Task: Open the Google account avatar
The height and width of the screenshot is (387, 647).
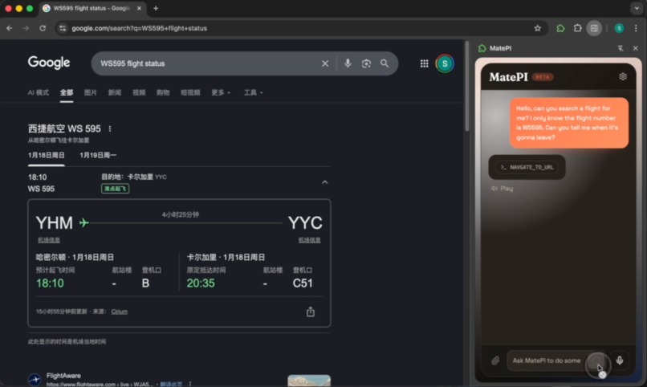Action: pyautogui.click(x=445, y=63)
